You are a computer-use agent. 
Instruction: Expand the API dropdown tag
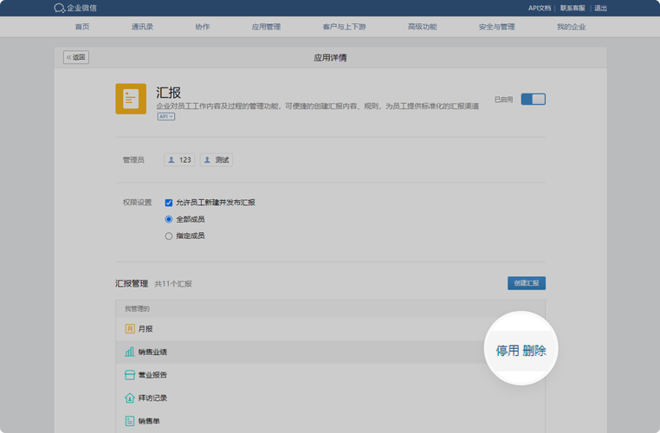[165, 116]
